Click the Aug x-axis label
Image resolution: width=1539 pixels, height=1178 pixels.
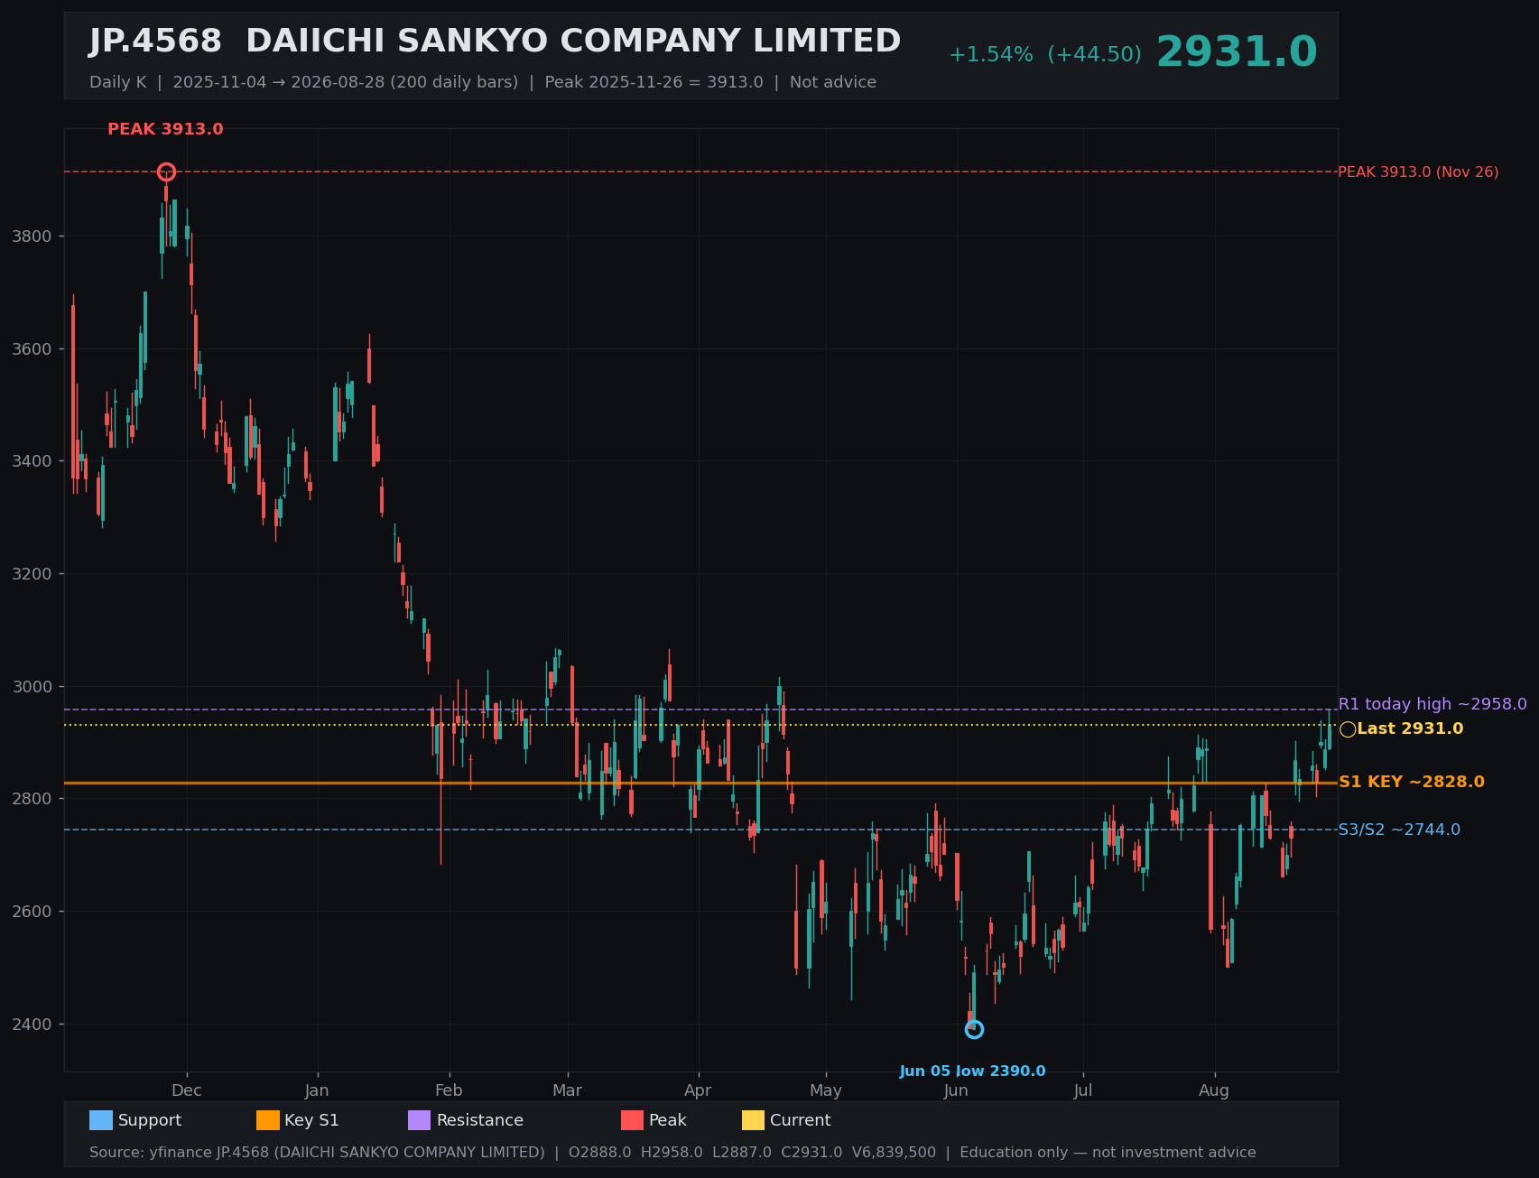coord(1214,1090)
